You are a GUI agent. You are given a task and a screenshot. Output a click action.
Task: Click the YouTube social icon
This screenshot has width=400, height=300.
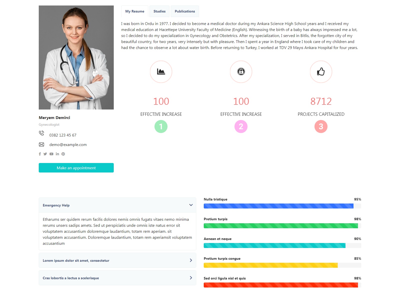coord(51,154)
